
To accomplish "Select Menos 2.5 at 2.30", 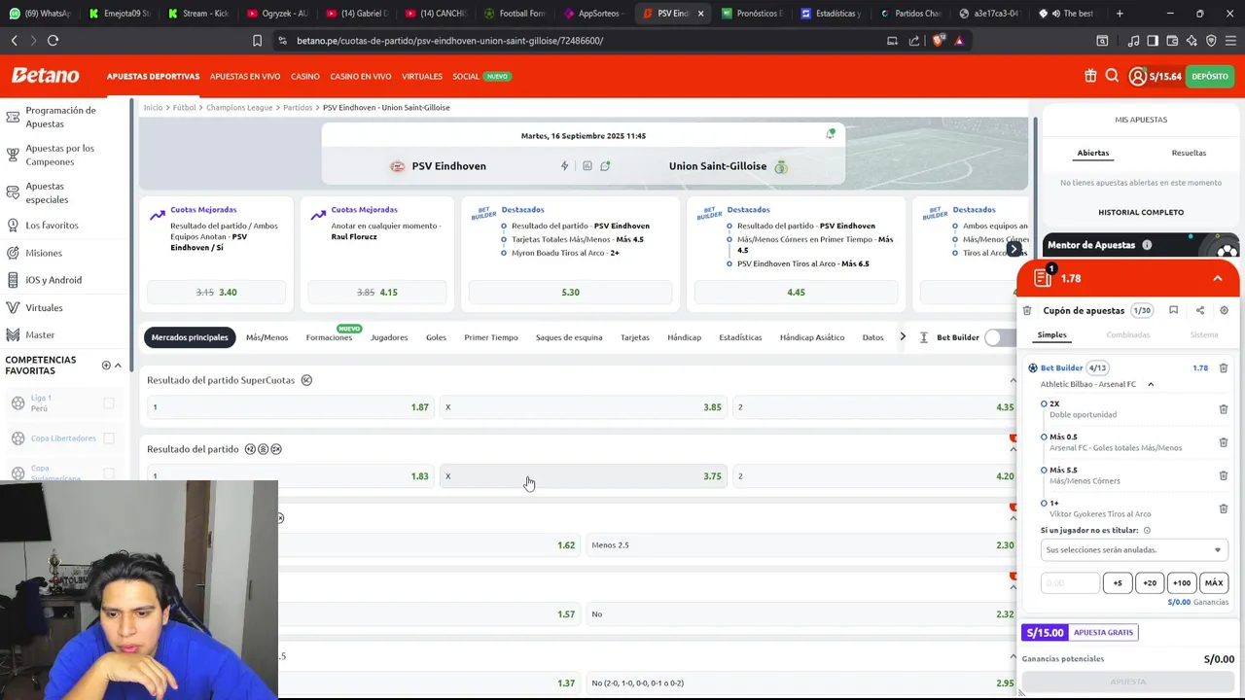I will [x=800, y=545].
